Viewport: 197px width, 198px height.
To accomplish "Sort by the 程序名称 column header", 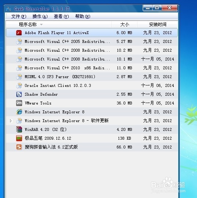I will [x=58, y=24].
